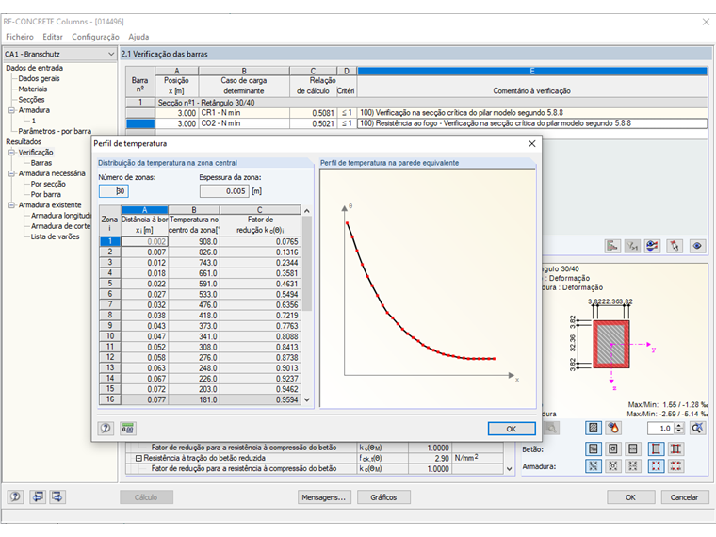This screenshot has width=716, height=537.
Task: Toggle the hatched section display icon
Action: [x=594, y=428]
